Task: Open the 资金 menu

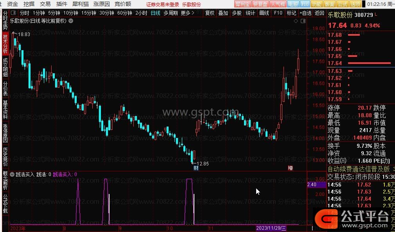Action: click(13, 4)
